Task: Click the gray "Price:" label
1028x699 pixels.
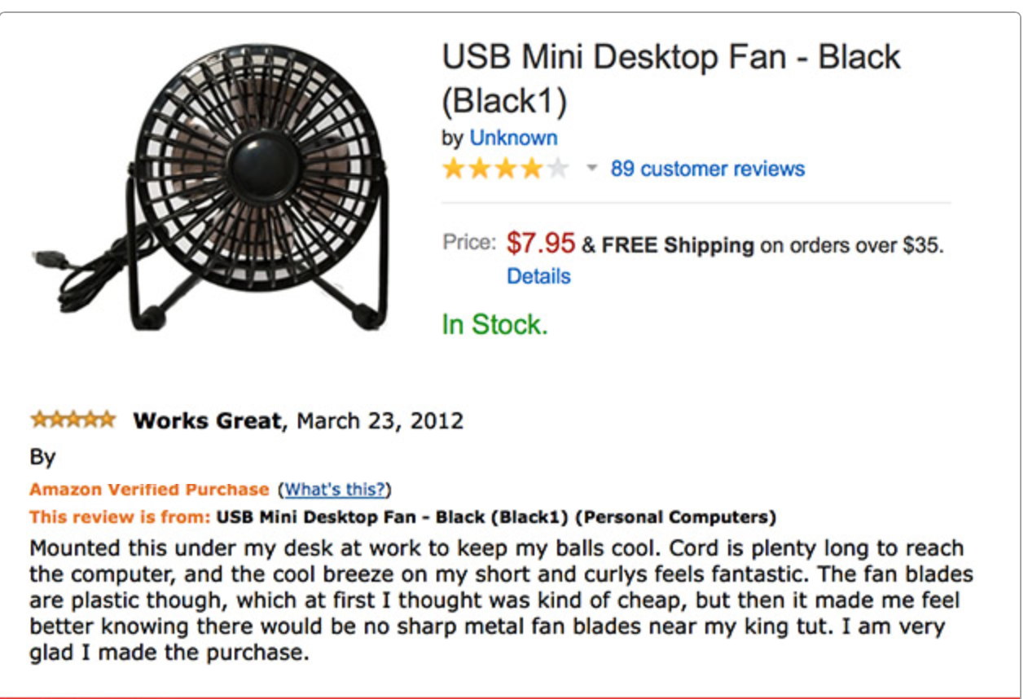Action: tap(469, 243)
